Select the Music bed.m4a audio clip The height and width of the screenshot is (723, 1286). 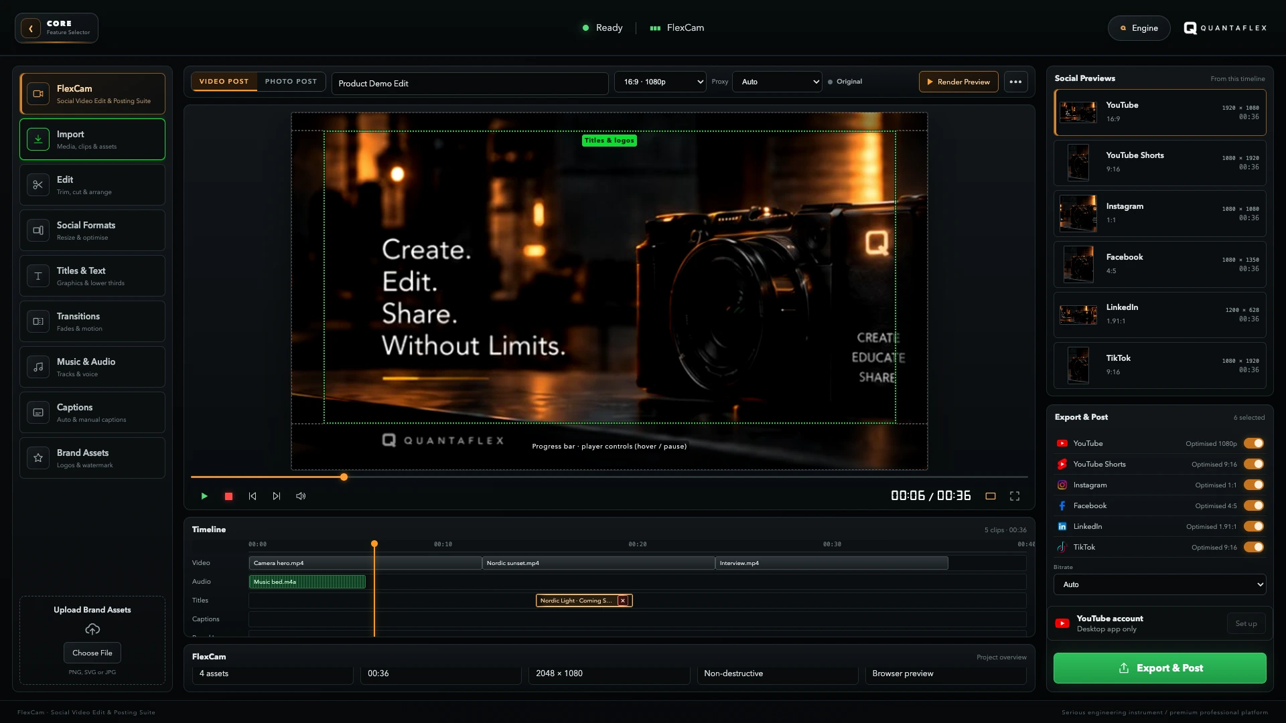307,582
